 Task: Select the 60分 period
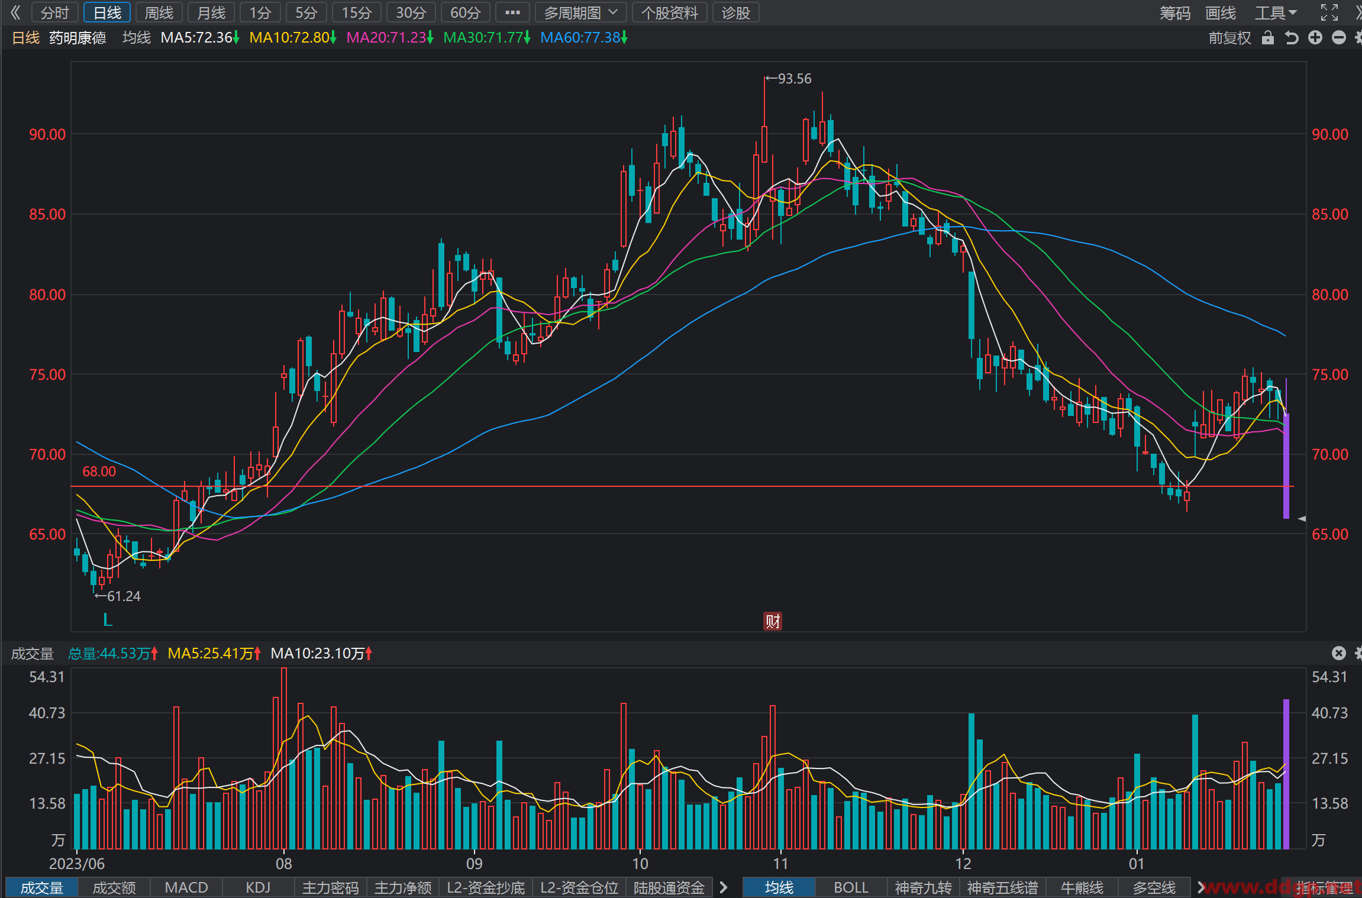pos(465,12)
